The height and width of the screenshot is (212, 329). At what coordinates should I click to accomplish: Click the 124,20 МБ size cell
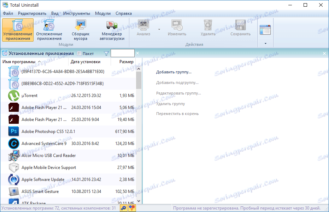click(125, 144)
